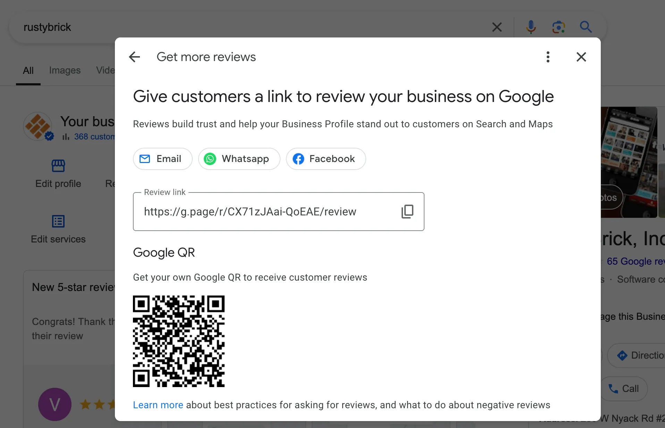Click the magnifying glass search icon
The image size is (665, 428).
point(586,27)
